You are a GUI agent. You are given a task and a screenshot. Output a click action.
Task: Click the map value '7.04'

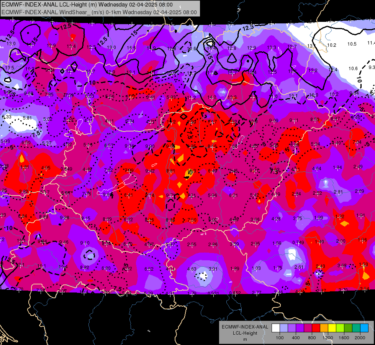pyautogui.click(x=357, y=142)
